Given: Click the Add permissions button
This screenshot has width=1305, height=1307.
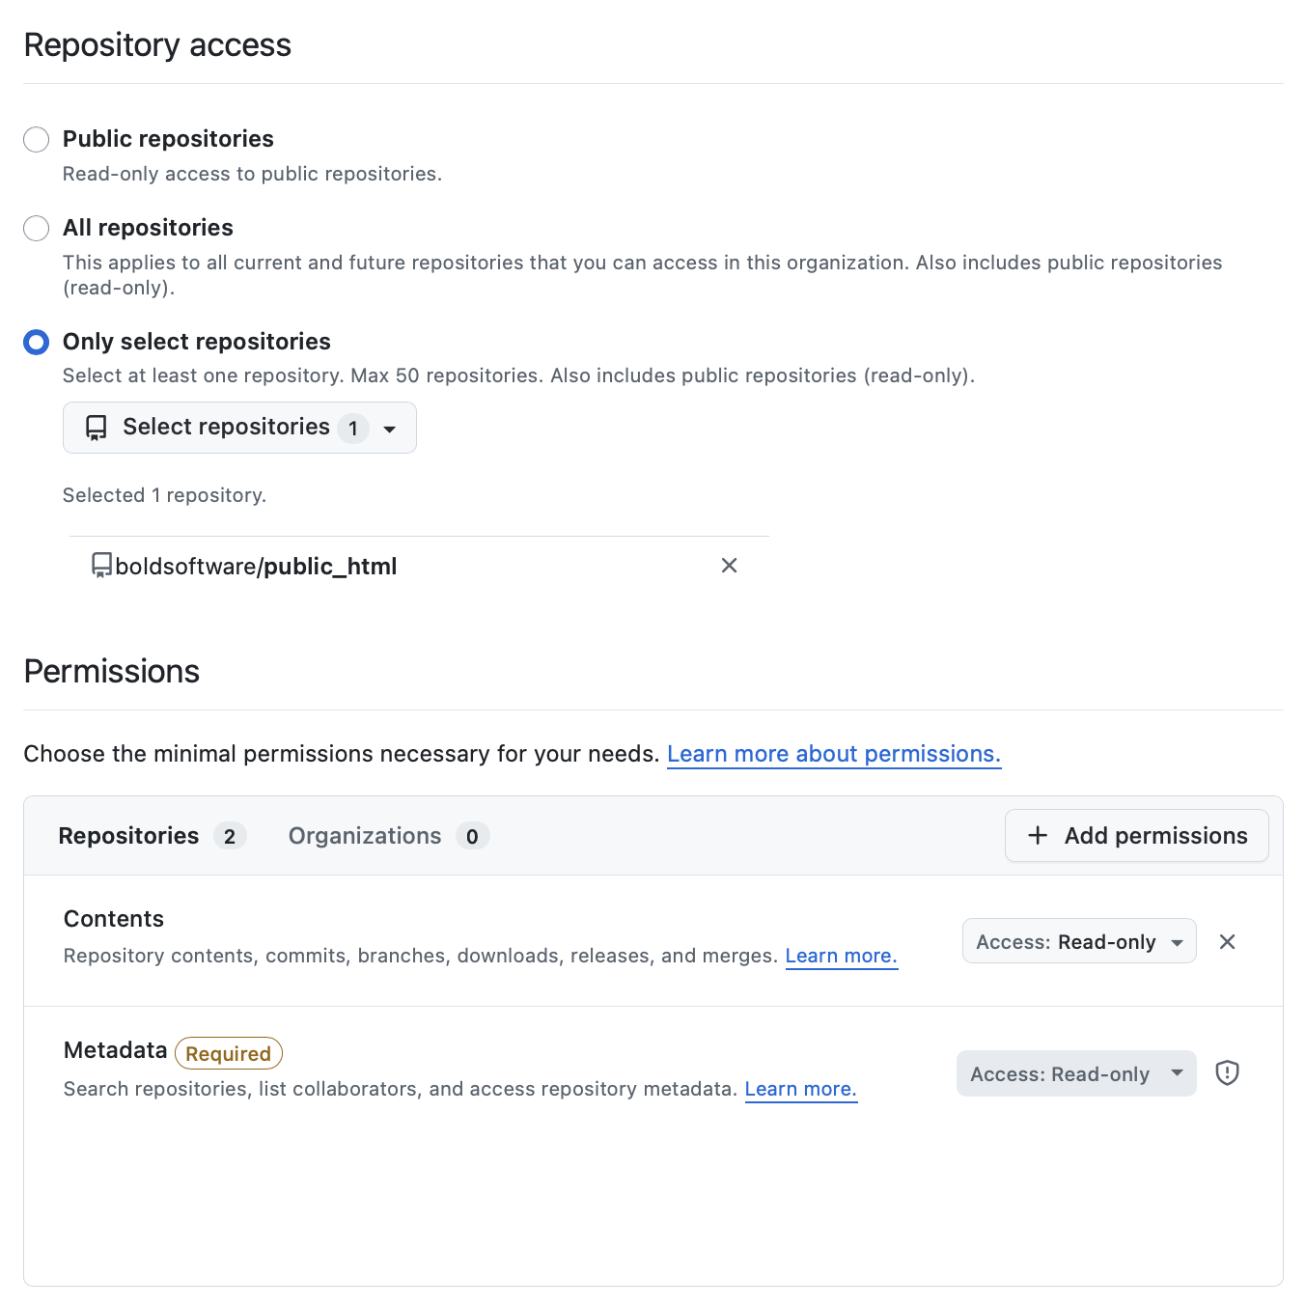Looking at the screenshot, I should (x=1136, y=836).
